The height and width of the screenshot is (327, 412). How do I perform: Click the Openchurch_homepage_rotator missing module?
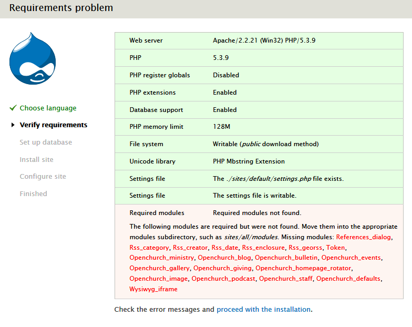click(303, 268)
